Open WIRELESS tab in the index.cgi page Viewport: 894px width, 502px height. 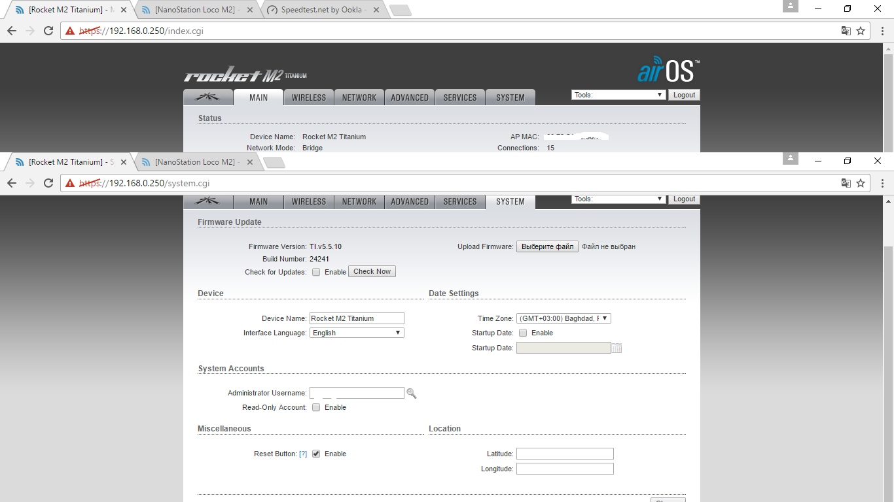309,97
